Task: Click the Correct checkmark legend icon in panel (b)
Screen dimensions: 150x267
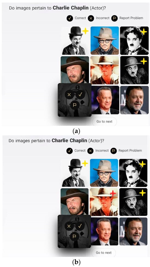Action: click(70, 151)
